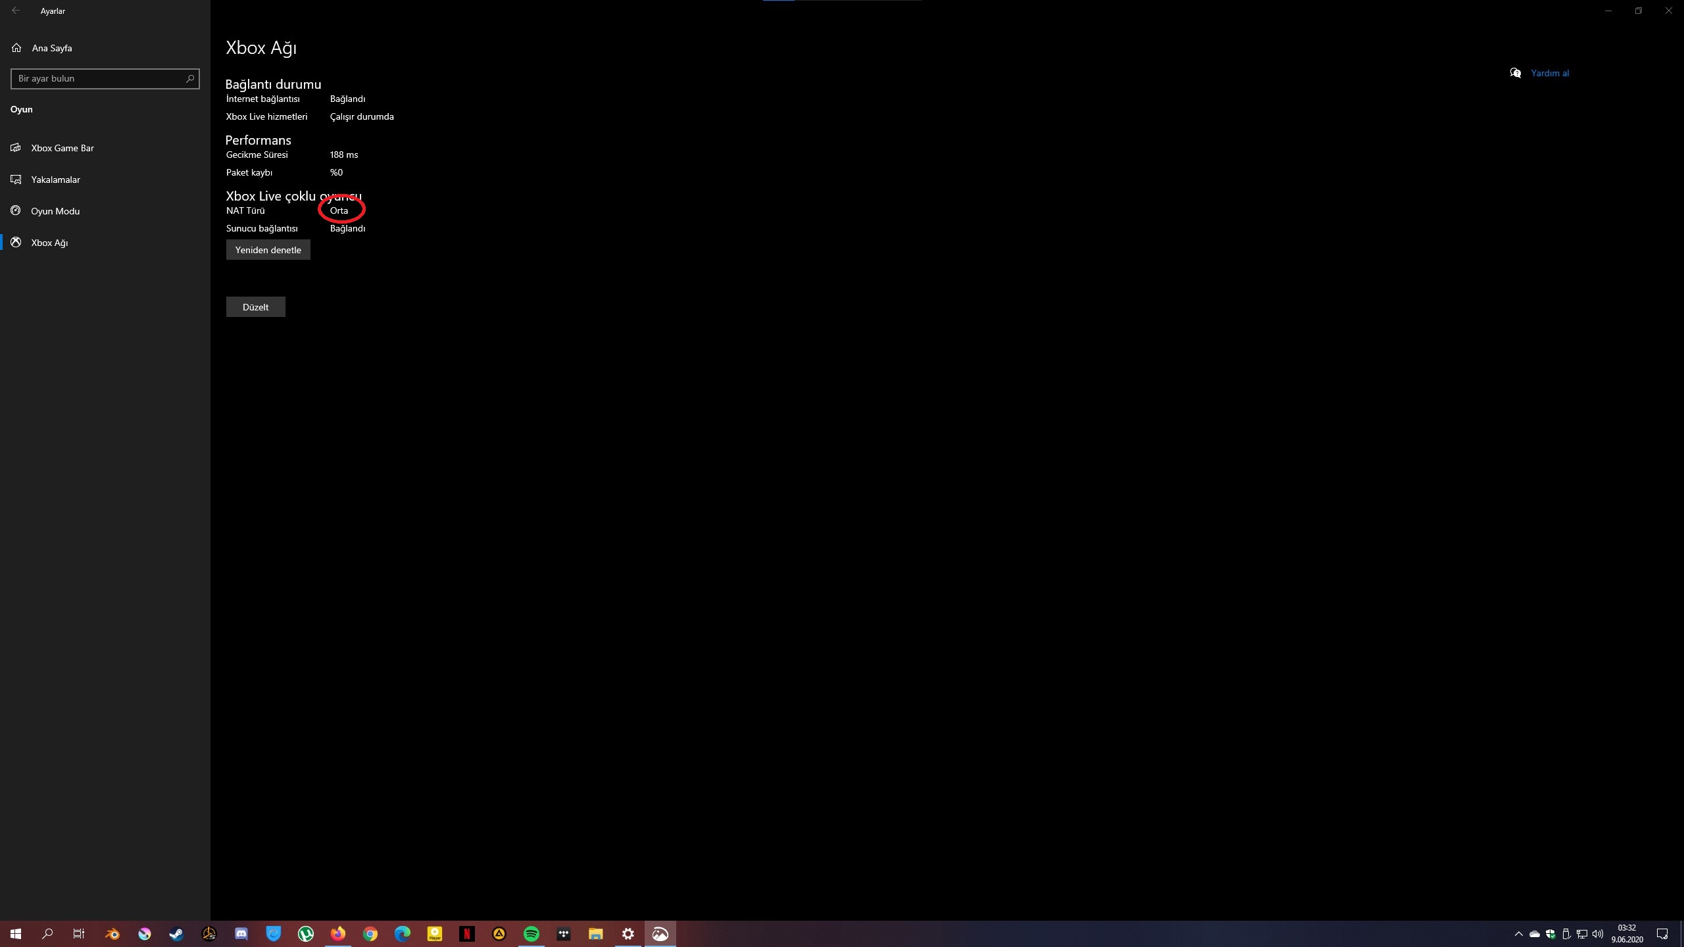
Task: Click the safely remove USB tray icon
Action: (1566, 934)
